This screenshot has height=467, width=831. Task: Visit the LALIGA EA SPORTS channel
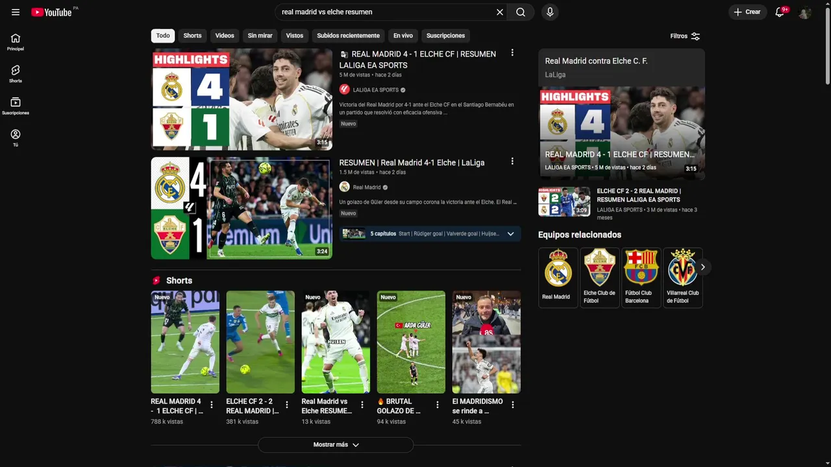(x=375, y=90)
